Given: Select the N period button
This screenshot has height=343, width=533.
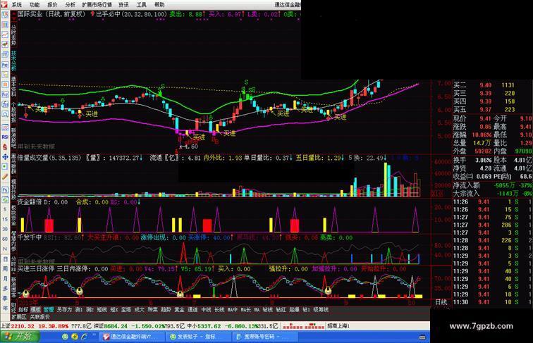Looking at the screenshot, I should pyautogui.click(x=5, y=249).
